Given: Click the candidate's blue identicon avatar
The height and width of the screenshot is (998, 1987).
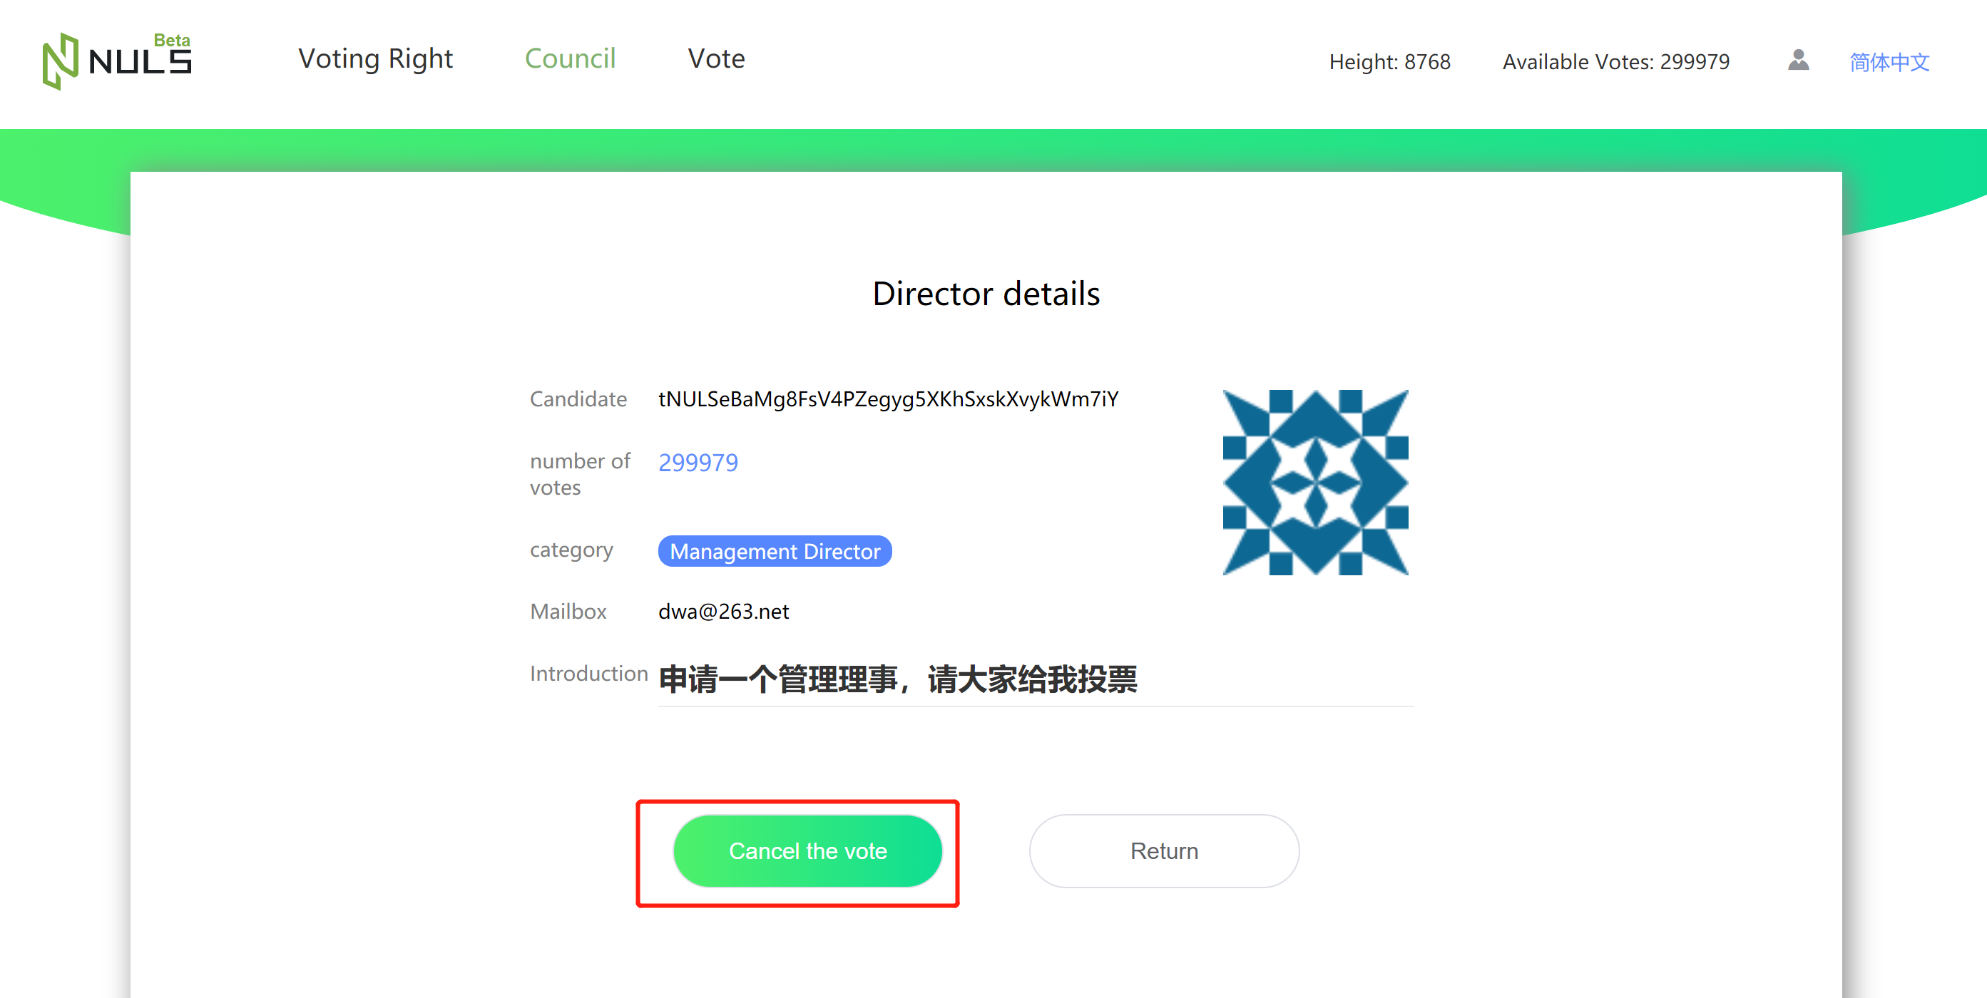Looking at the screenshot, I should [1315, 482].
